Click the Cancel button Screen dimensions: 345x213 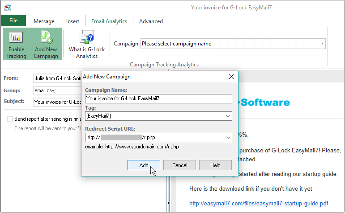[179, 165]
